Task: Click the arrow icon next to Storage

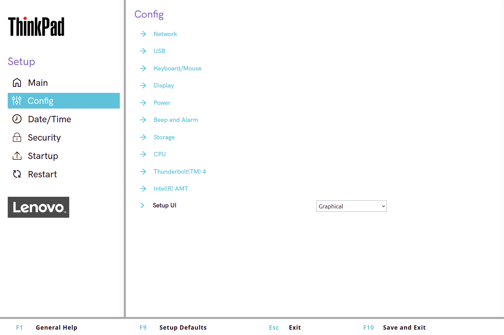Action: click(143, 137)
